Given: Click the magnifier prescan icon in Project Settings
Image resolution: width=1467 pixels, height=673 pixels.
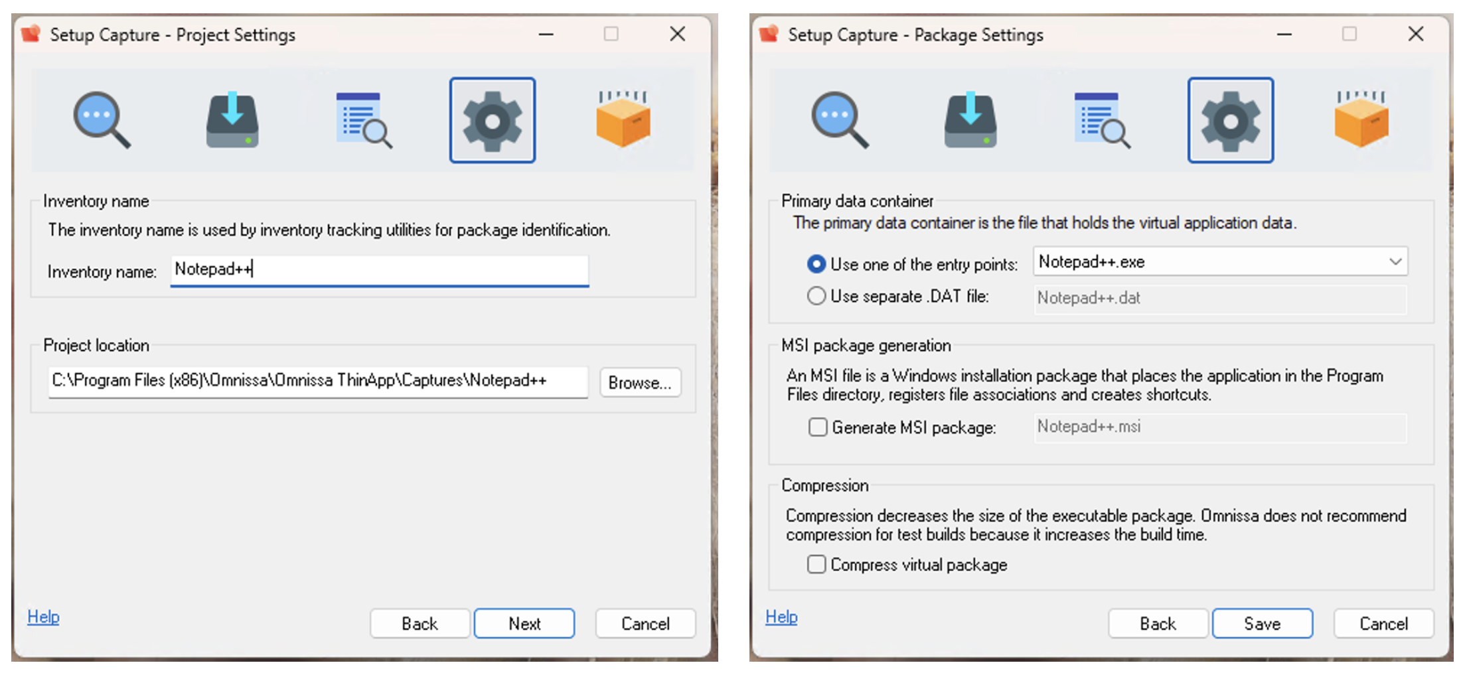Looking at the screenshot, I should coord(101,120).
